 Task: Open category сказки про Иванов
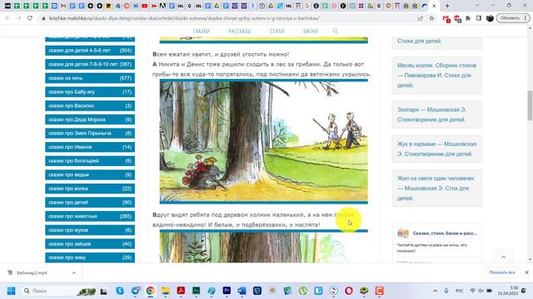90,147
